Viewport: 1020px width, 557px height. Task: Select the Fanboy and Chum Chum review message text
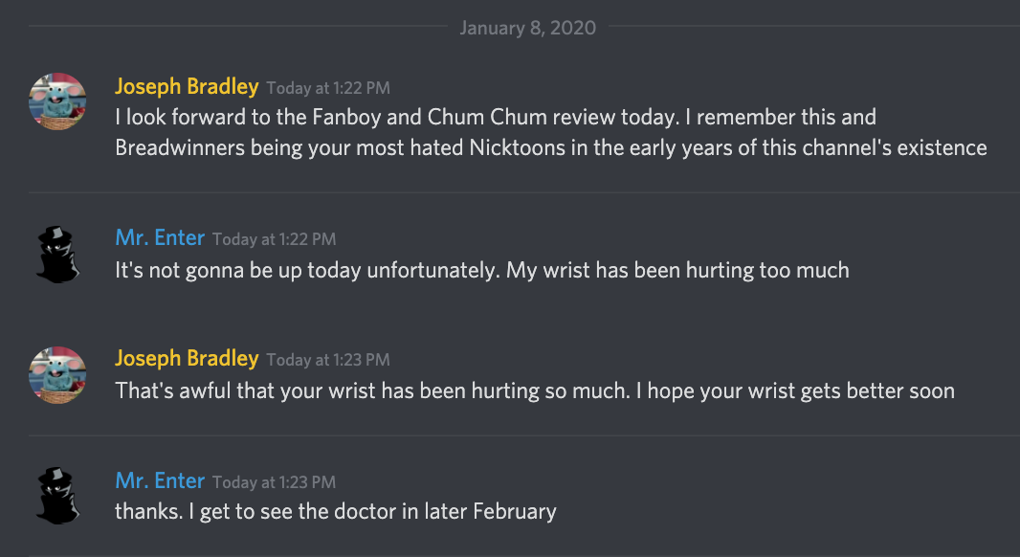551,133
